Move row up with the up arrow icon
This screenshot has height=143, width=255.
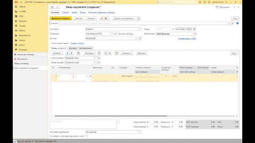(67, 53)
